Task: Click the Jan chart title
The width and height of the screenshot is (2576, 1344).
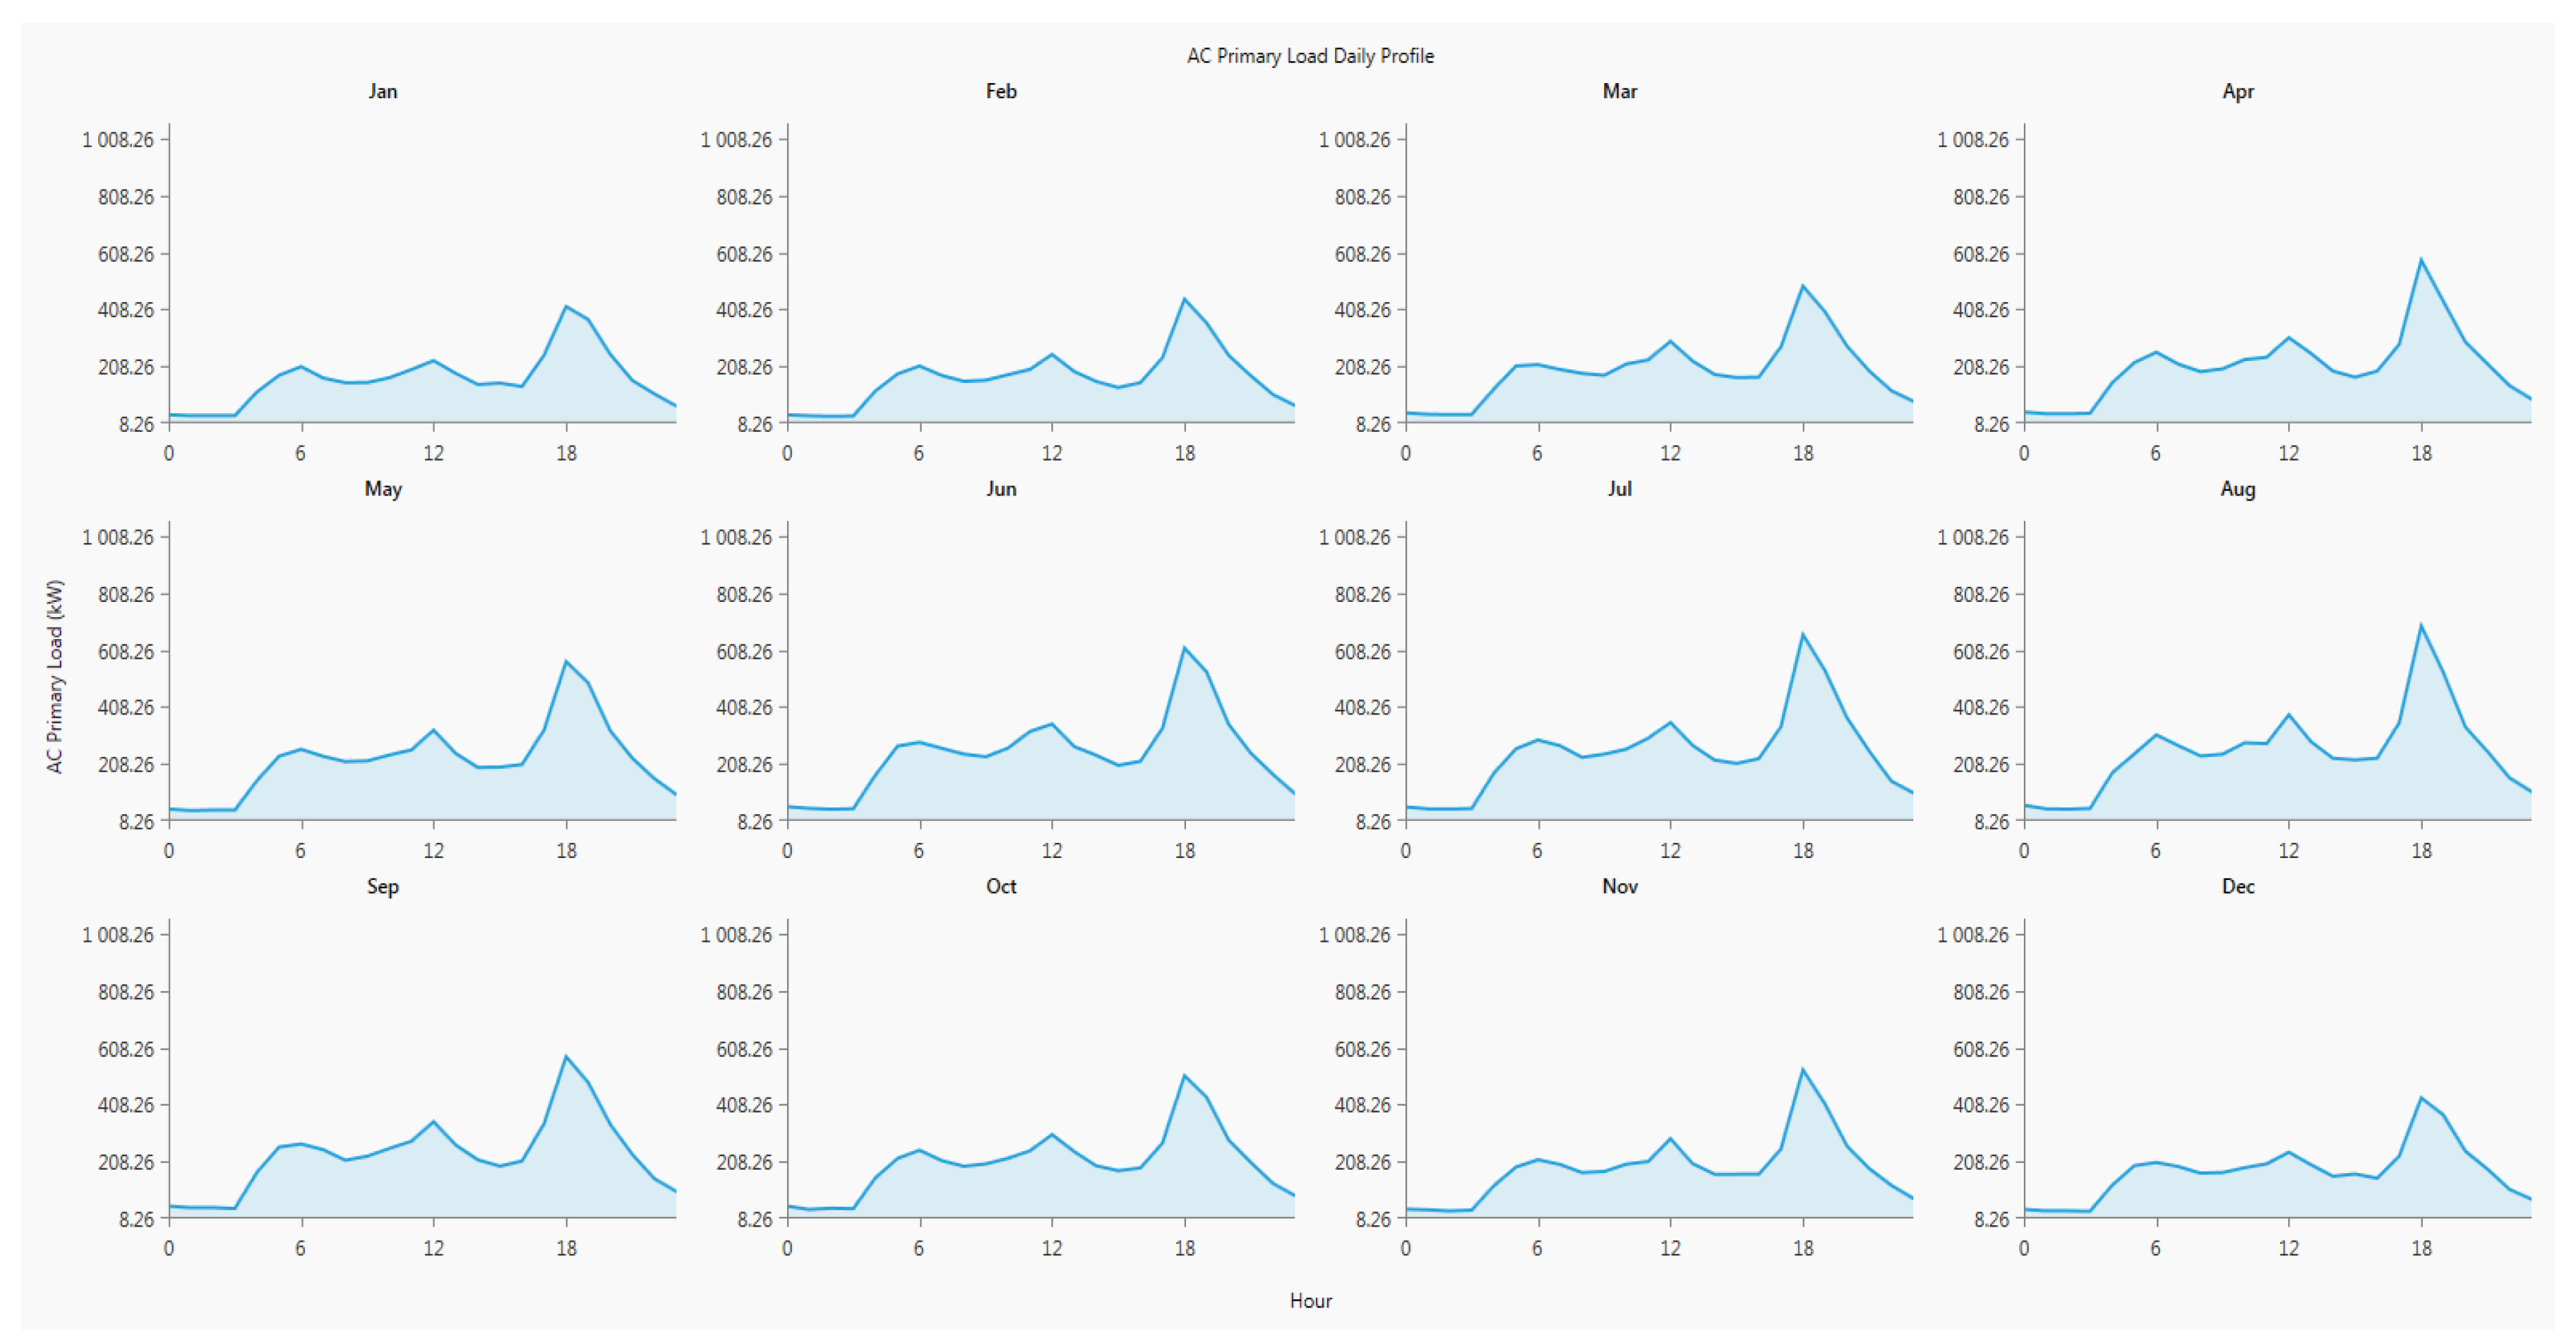Action: pyautogui.click(x=382, y=91)
